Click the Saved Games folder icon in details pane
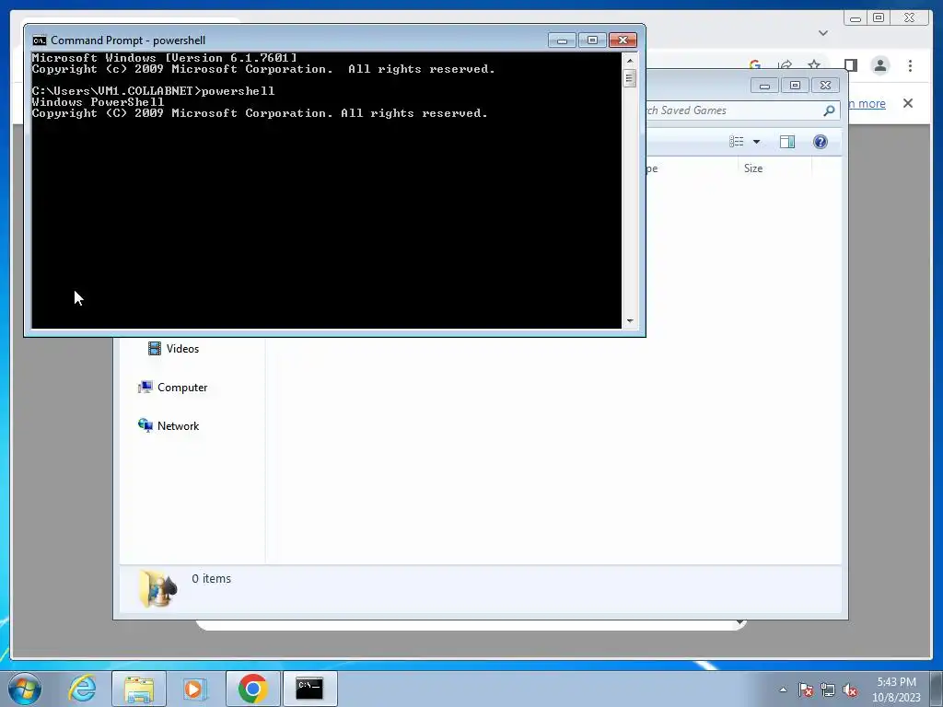943x707 pixels. click(157, 587)
